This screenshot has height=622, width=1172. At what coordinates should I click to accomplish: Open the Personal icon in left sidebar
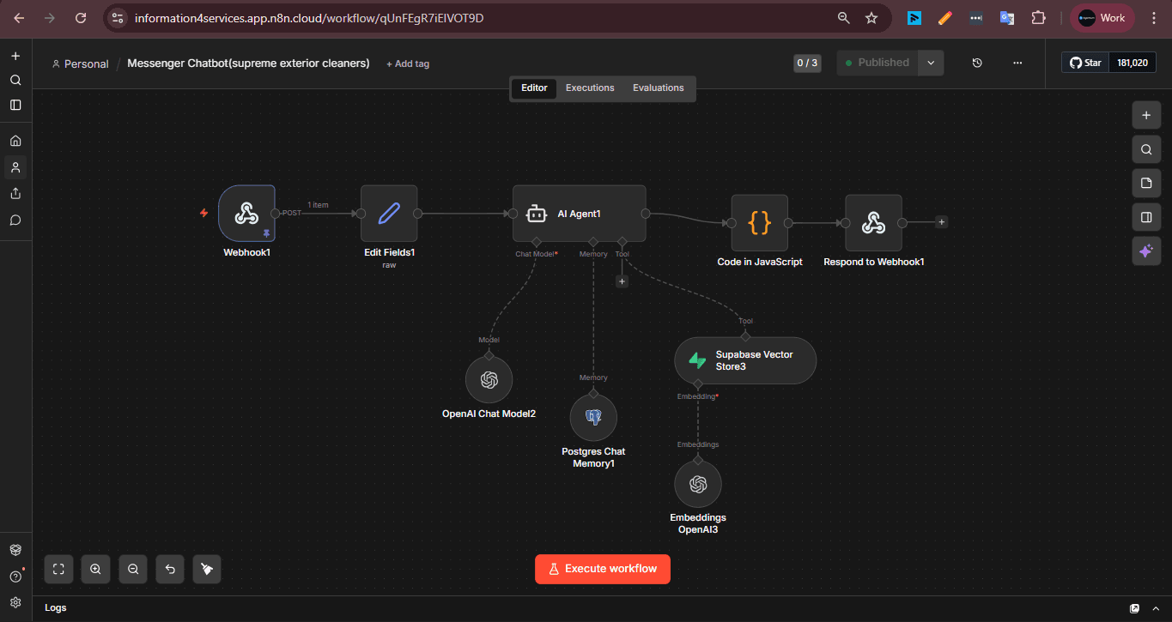tap(15, 167)
